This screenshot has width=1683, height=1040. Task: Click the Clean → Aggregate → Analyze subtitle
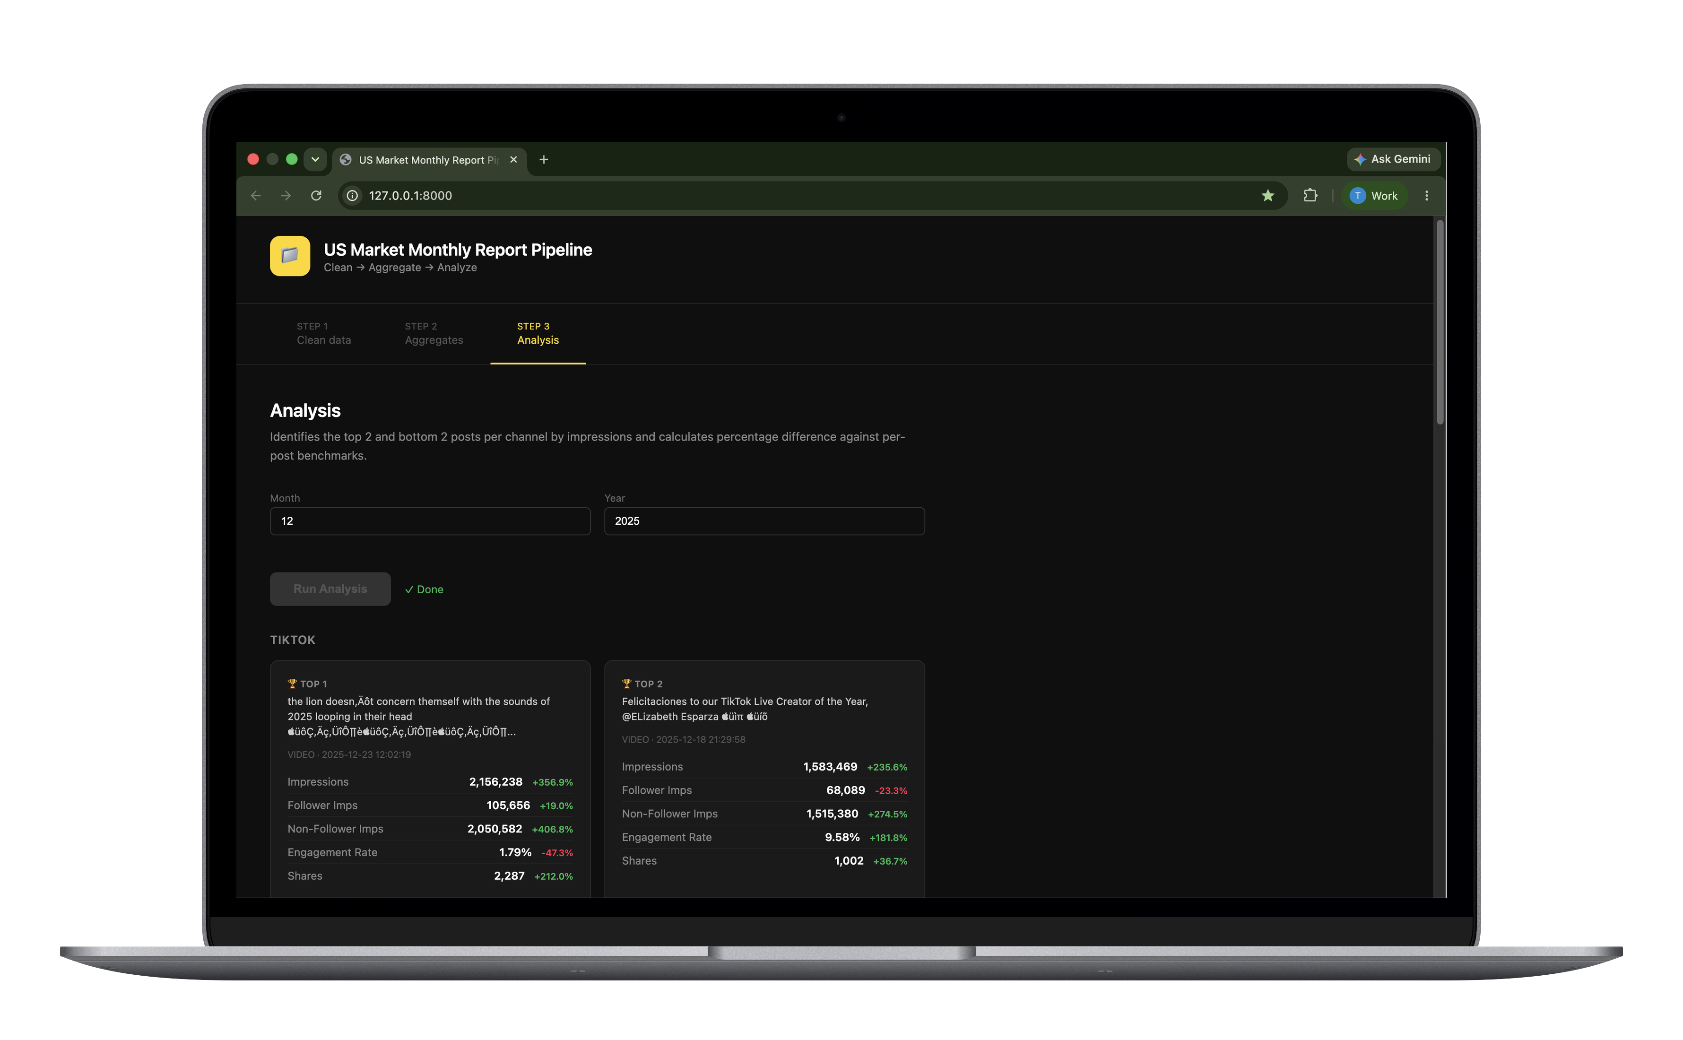coord(400,268)
